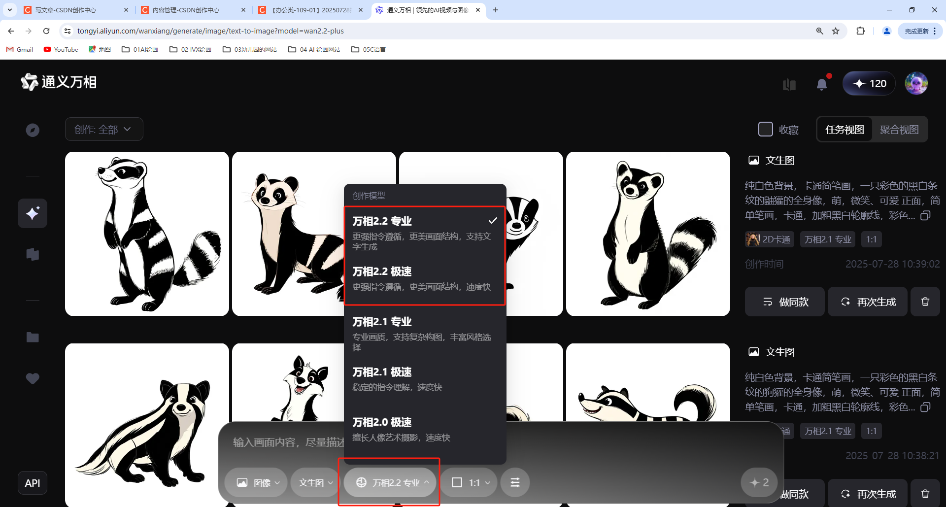Delete the second generation task
946x507 pixels.
point(925,493)
